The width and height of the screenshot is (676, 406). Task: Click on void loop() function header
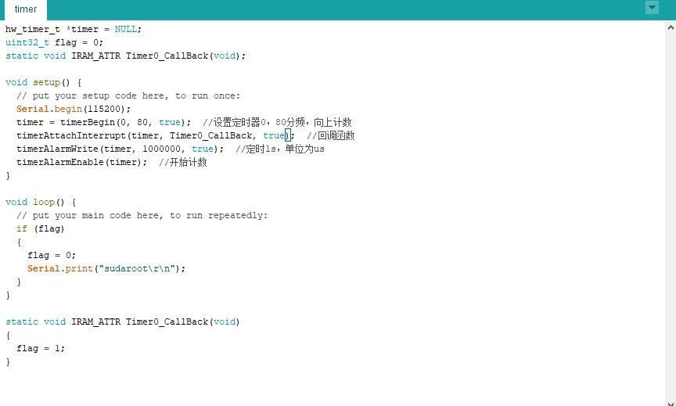tap(41, 203)
